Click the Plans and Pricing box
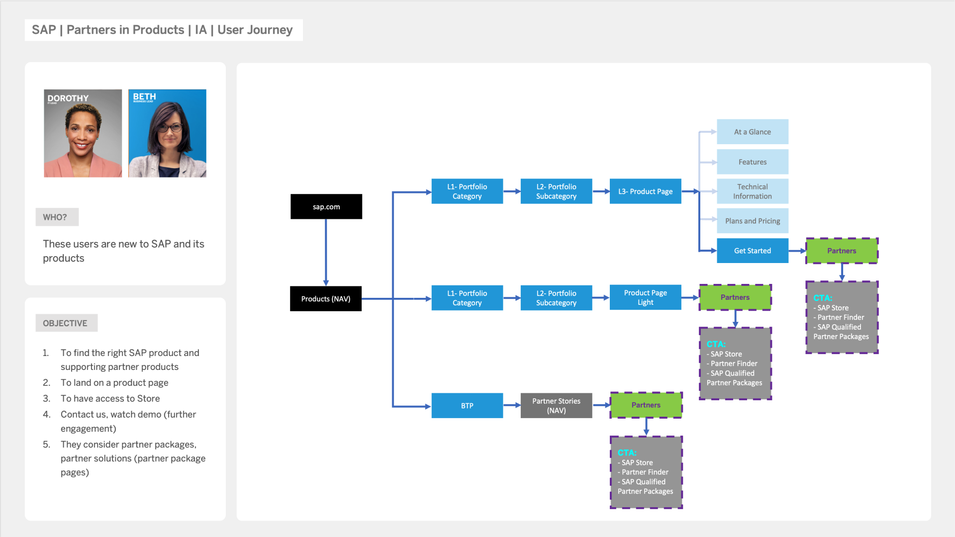The image size is (955, 537). pos(752,221)
